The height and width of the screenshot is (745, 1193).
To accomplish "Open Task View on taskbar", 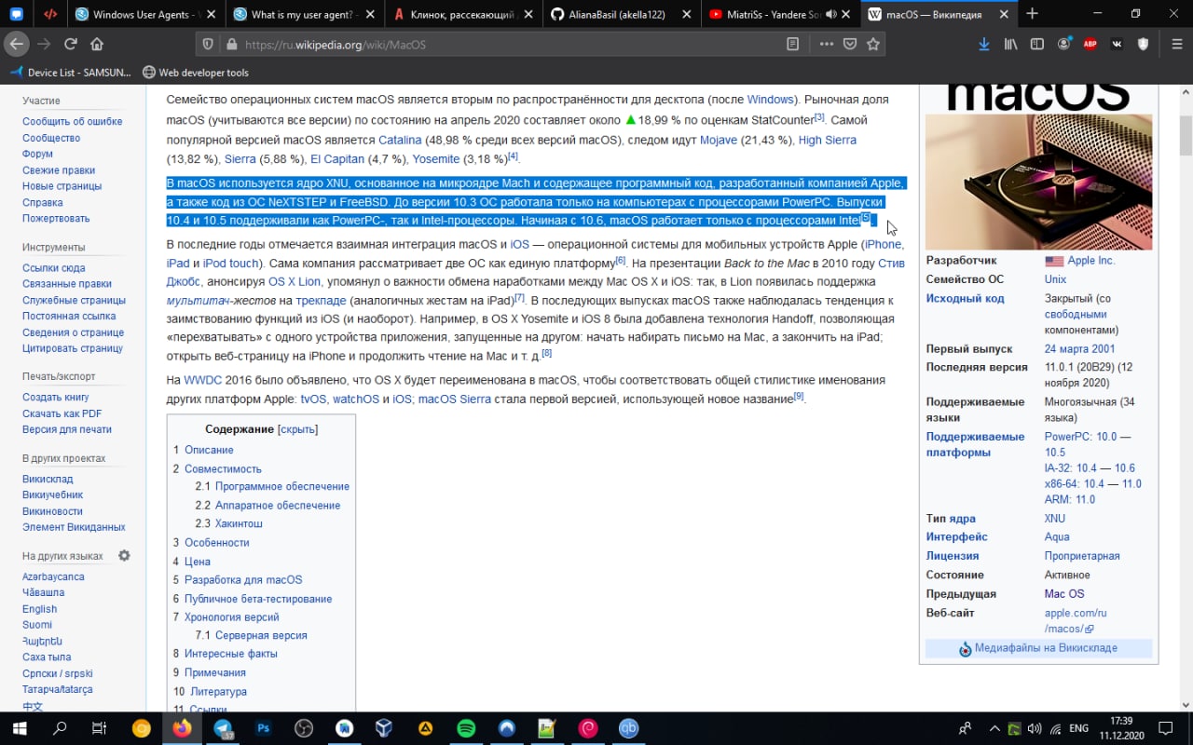I will [100, 728].
